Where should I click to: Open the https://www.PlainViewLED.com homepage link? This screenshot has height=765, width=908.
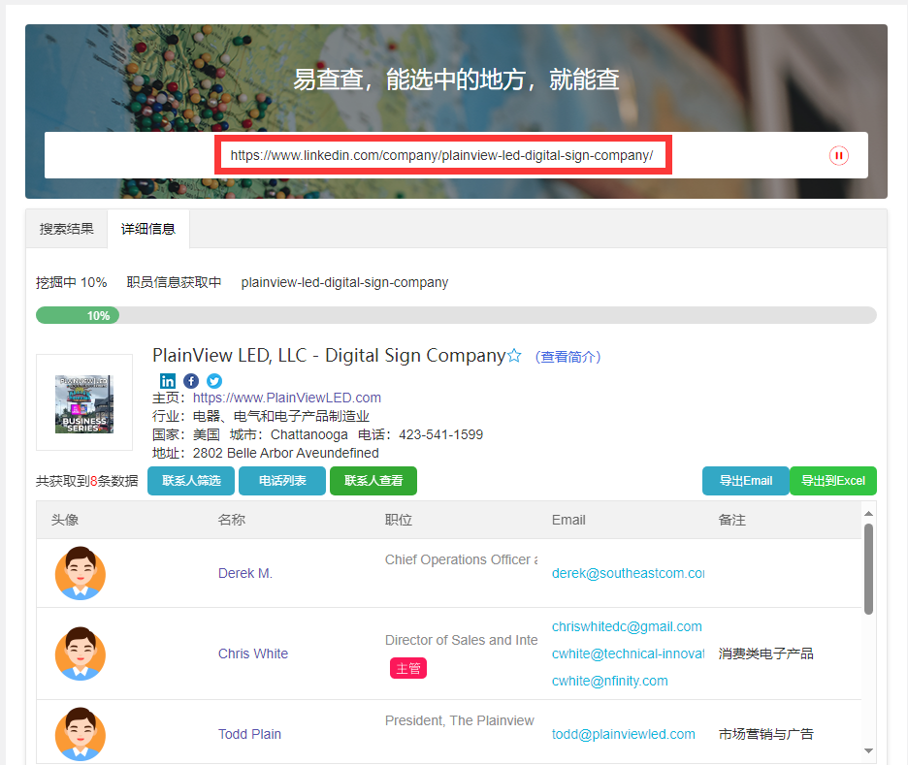pyautogui.click(x=286, y=398)
